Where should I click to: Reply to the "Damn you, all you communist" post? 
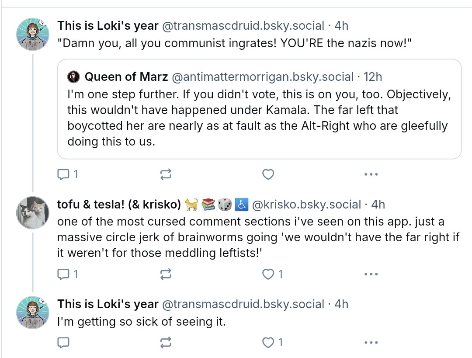(x=64, y=174)
